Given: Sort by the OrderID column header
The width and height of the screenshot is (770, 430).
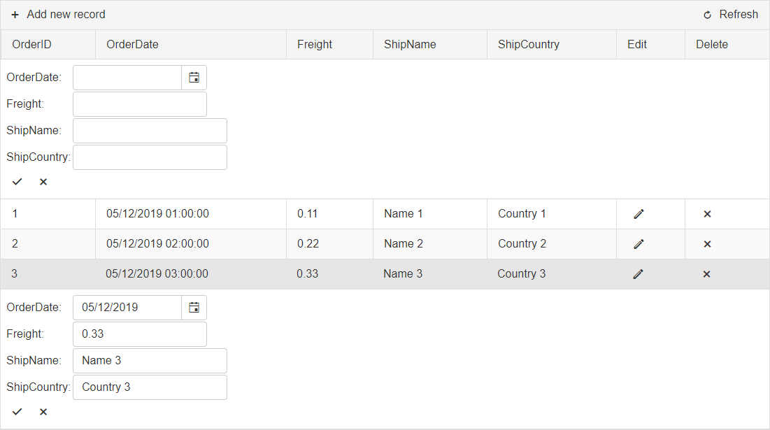Looking at the screenshot, I should point(32,45).
